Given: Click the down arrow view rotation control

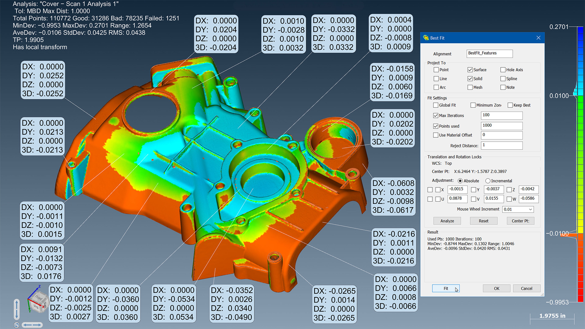Looking at the screenshot, I should pos(17,314).
